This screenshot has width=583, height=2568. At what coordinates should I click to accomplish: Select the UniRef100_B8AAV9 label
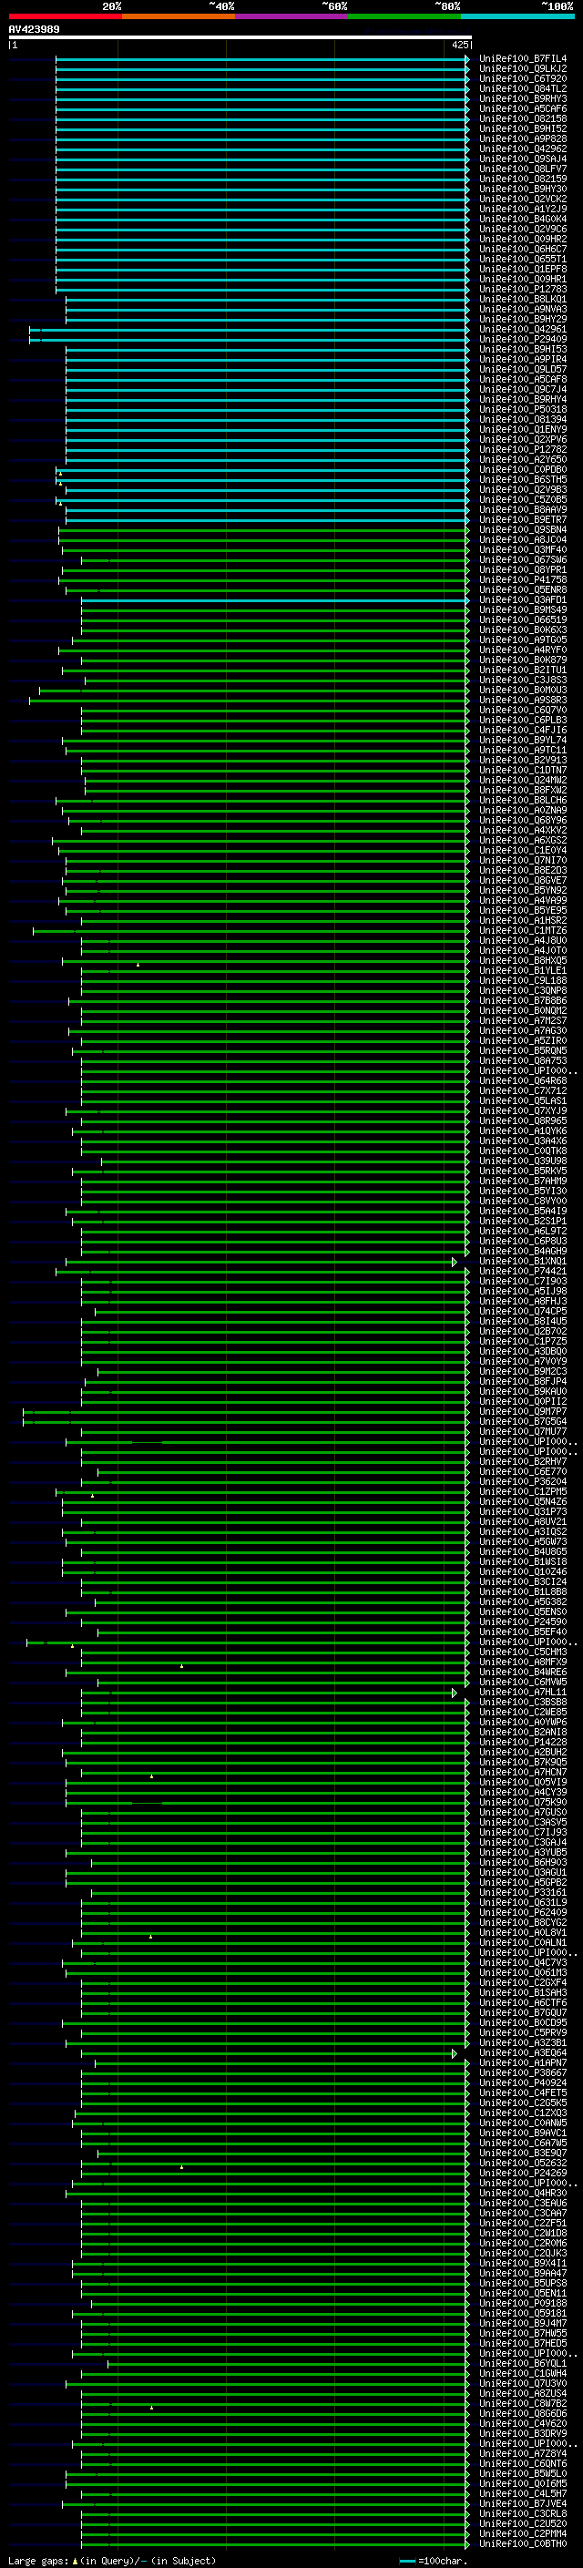tap(523, 509)
